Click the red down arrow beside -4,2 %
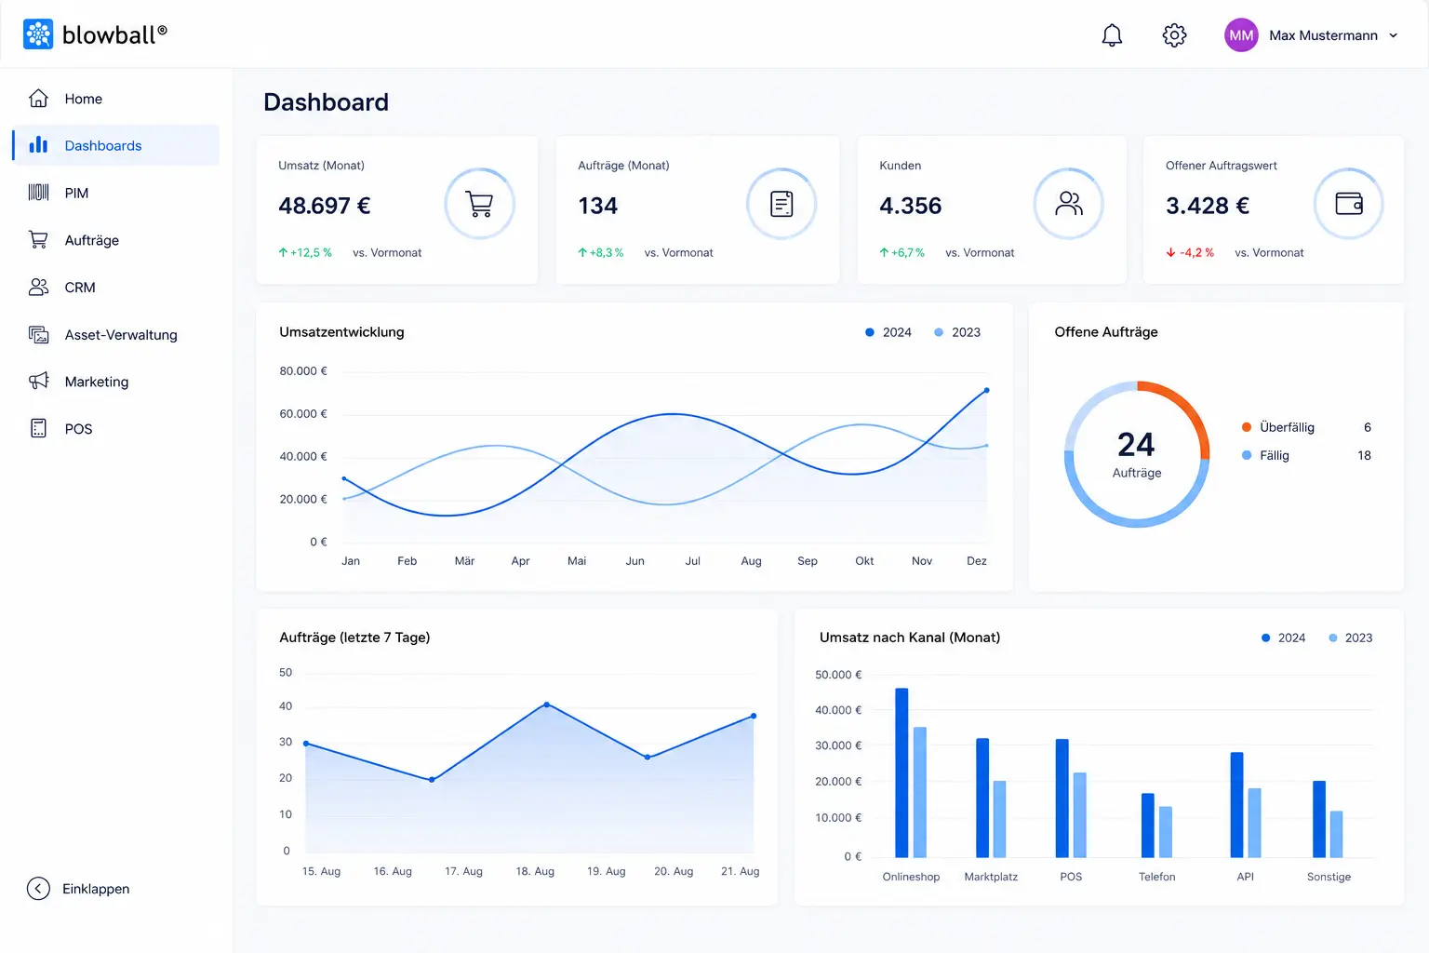Image resolution: width=1429 pixels, height=953 pixels. coord(1170,252)
